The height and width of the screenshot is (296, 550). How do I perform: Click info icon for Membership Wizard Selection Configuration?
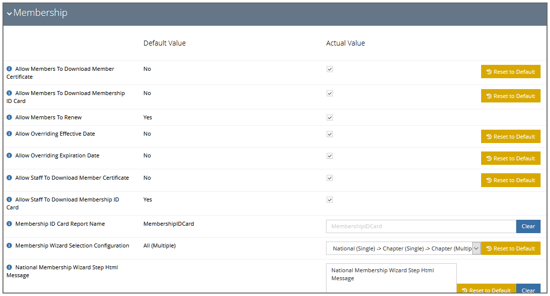click(x=9, y=246)
